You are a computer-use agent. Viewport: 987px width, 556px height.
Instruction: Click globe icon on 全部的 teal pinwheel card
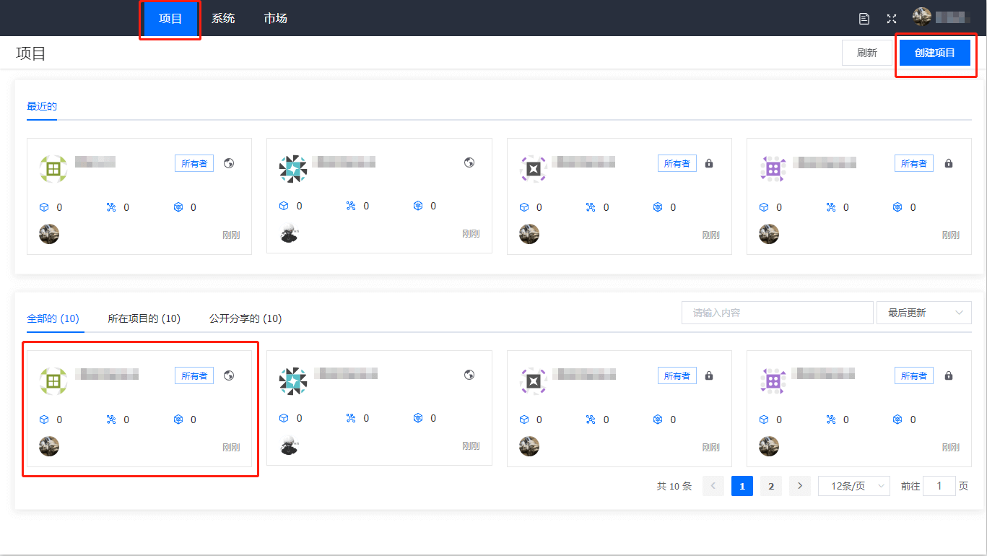(469, 375)
